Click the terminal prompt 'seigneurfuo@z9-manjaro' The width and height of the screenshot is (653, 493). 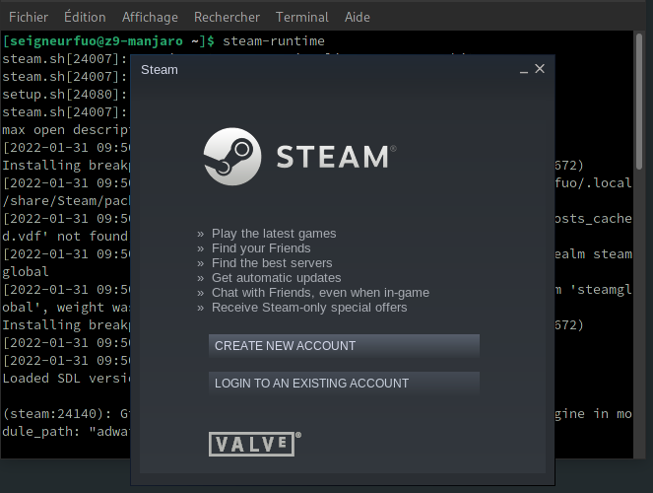96,40
